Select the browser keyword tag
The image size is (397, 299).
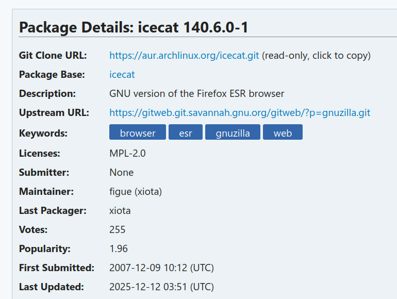point(138,132)
